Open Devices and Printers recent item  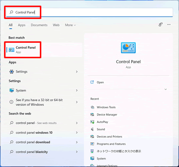tap(109, 136)
